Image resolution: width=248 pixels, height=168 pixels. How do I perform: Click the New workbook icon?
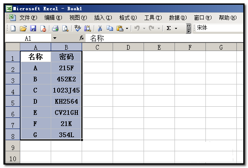13,28
